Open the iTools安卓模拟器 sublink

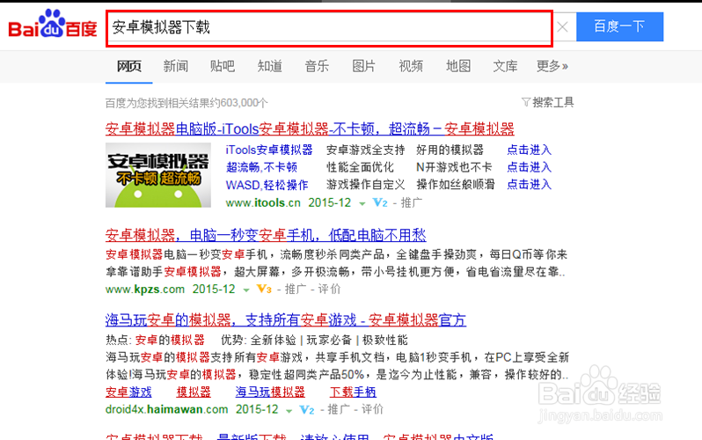(x=269, y=150)
